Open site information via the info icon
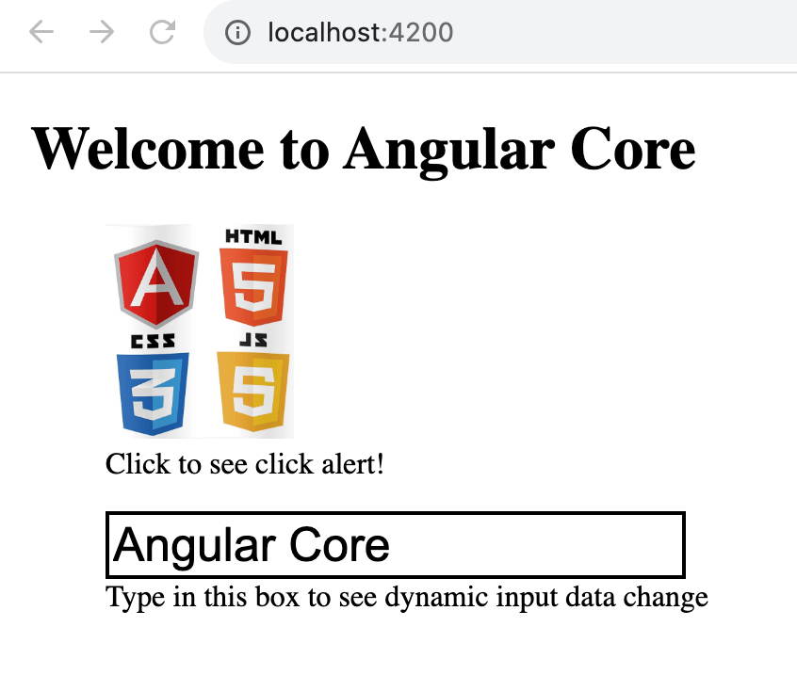 (237, 33)
